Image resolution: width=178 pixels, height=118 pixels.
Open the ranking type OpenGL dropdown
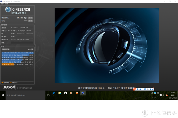[6, 49]
